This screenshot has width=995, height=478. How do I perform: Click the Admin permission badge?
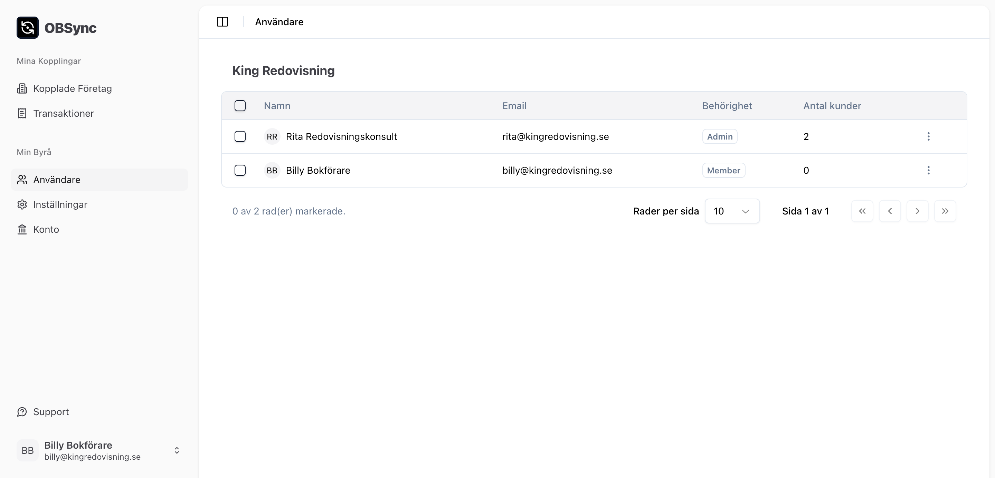pos(719,136)
